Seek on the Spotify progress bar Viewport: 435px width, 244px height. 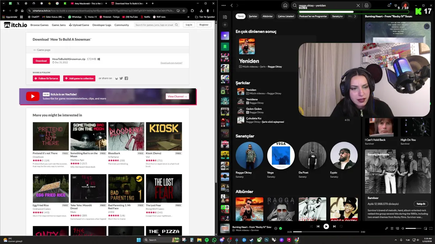click(326, 232)
